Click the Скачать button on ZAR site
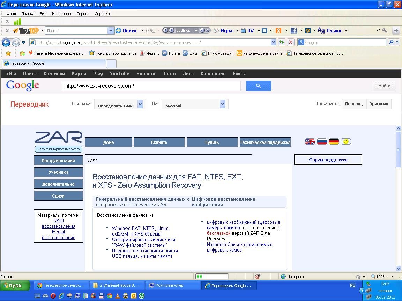402x301 pixels. pyautogui.click(x=159, y=142)
